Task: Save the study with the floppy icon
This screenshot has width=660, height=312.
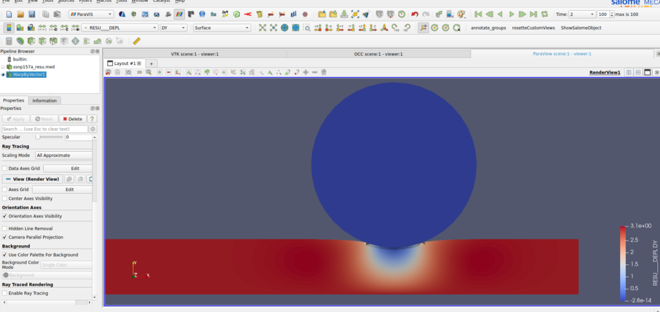Action: (x=31, y=14)
